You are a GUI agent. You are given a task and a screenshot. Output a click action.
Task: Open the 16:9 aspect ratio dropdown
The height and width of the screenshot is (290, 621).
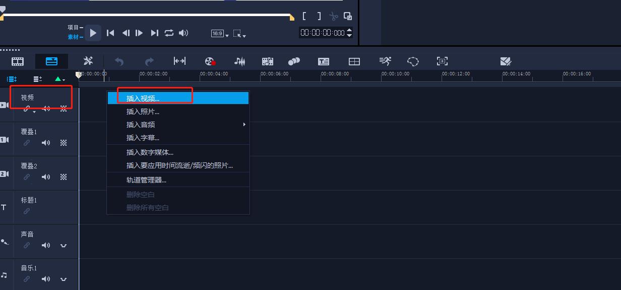[x=220, y=34]
